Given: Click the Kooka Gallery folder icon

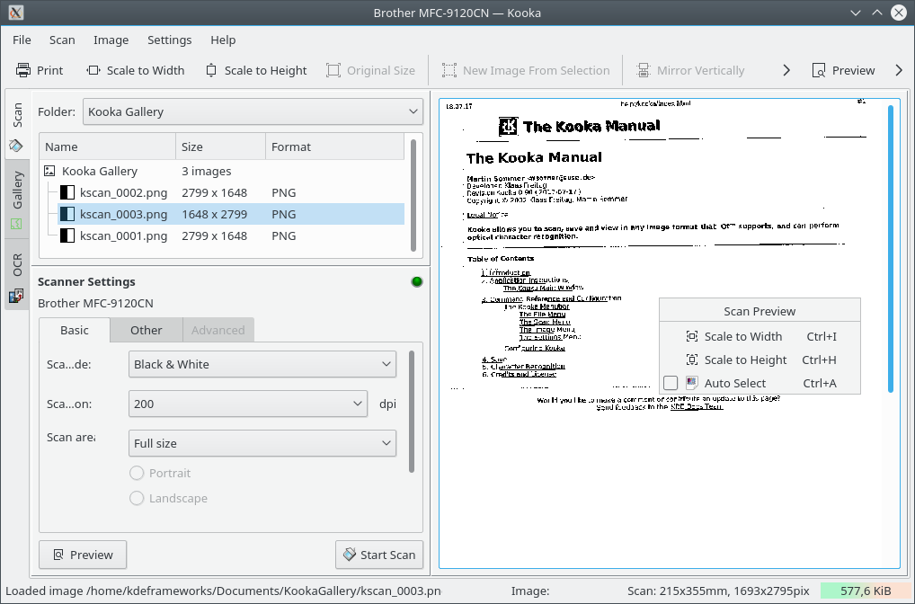Looking at the screenshot, I should pyautogui.click(x=49, y=171).
